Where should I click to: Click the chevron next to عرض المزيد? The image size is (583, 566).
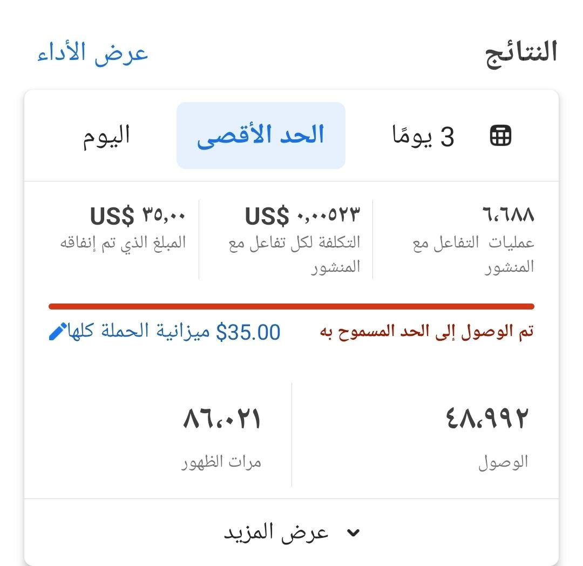[x=353, y=533]
